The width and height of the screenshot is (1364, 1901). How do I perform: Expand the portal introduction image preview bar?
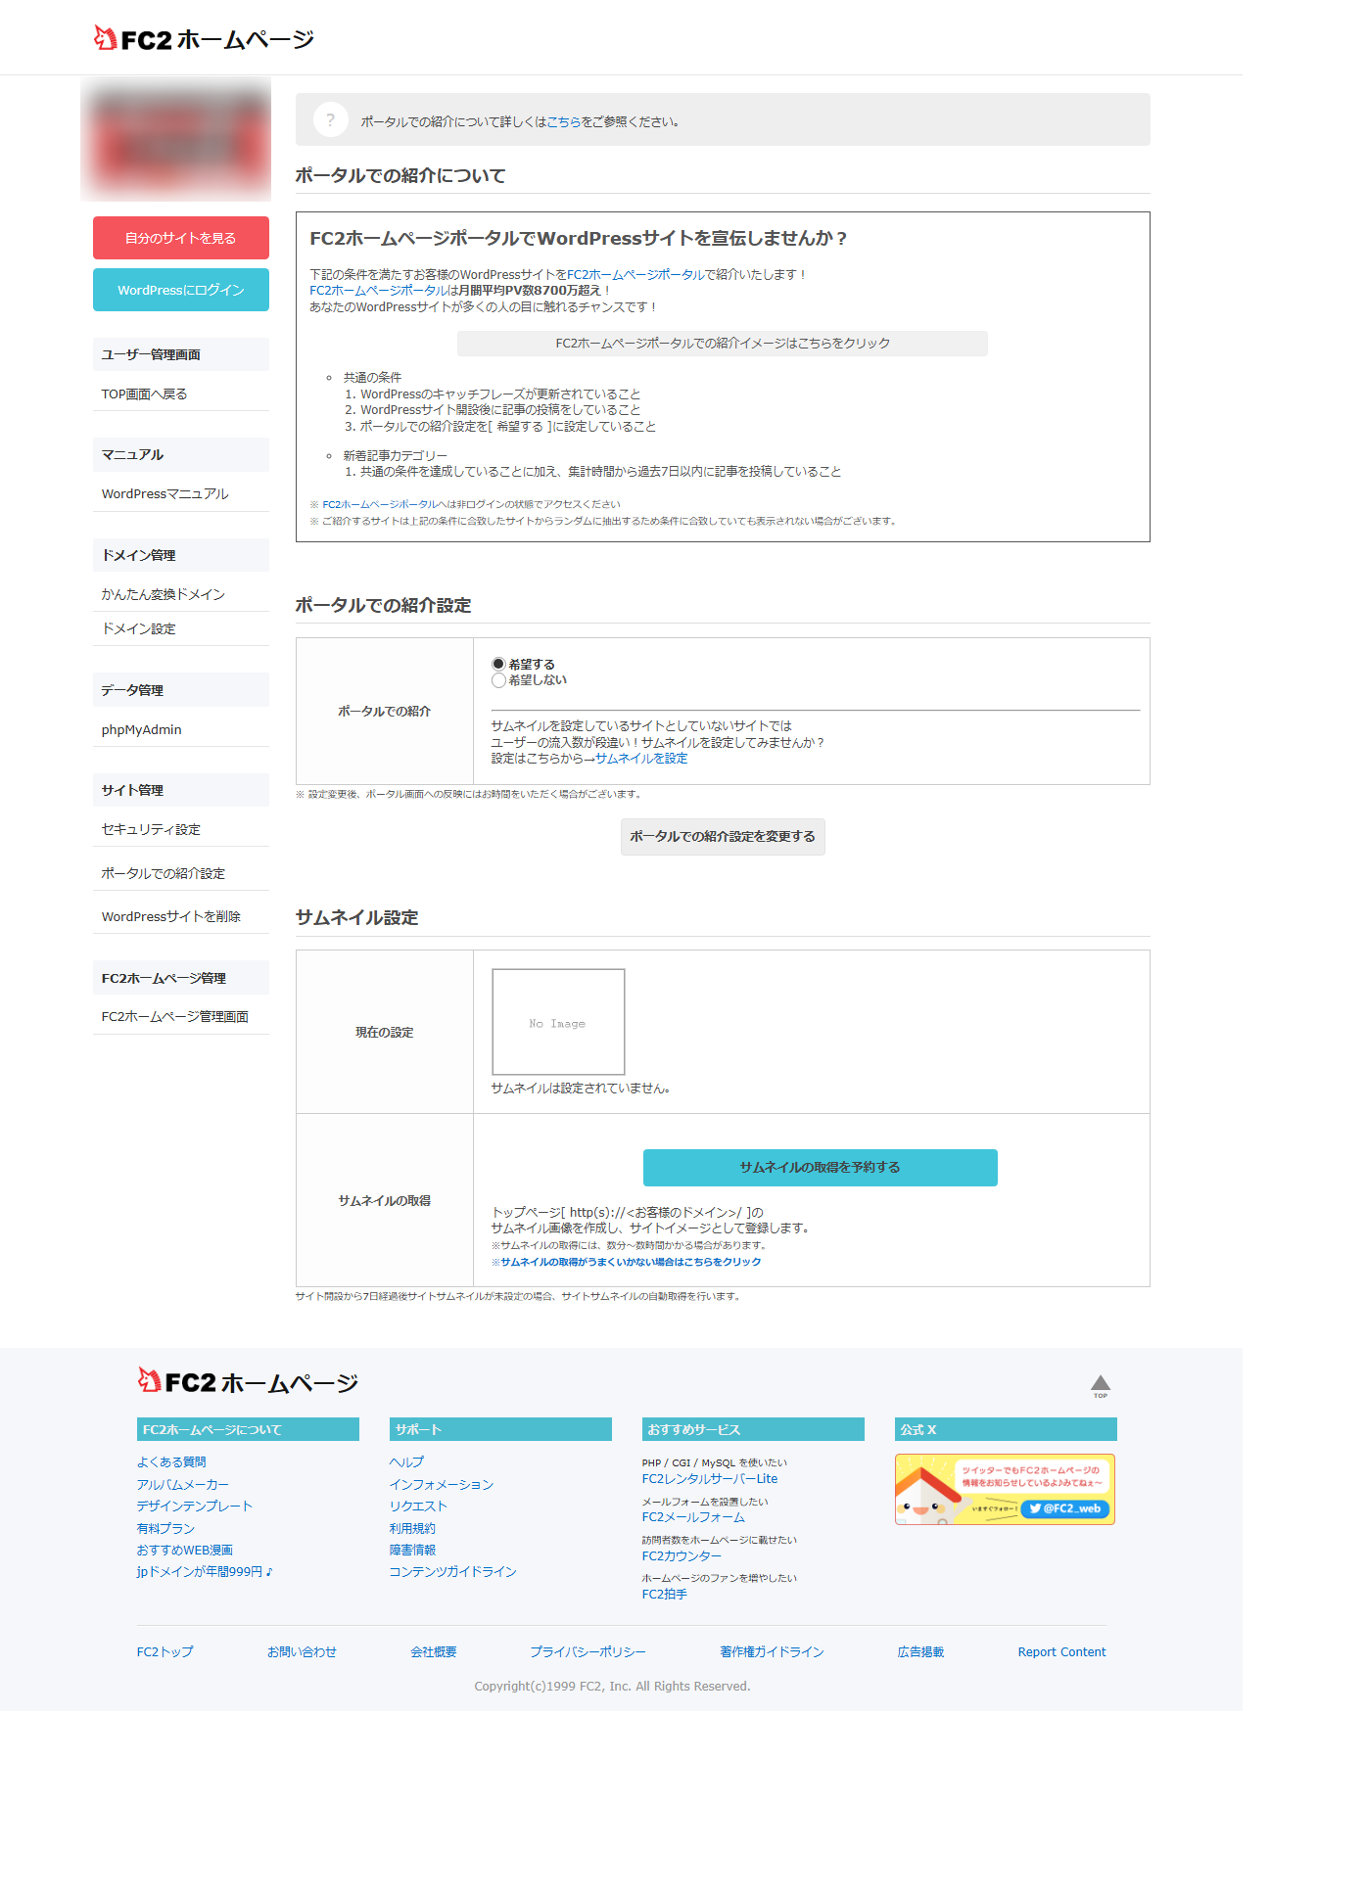(x=722, y=344)
